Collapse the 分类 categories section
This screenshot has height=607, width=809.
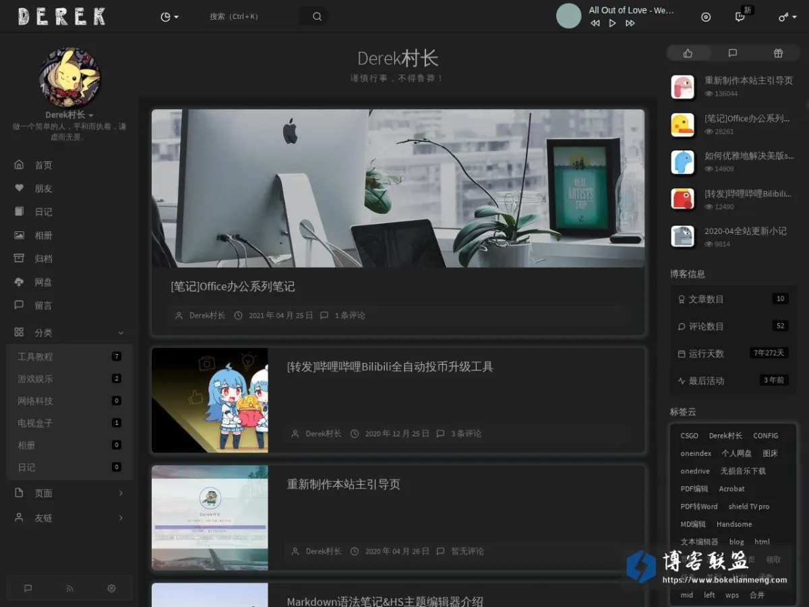69,333
